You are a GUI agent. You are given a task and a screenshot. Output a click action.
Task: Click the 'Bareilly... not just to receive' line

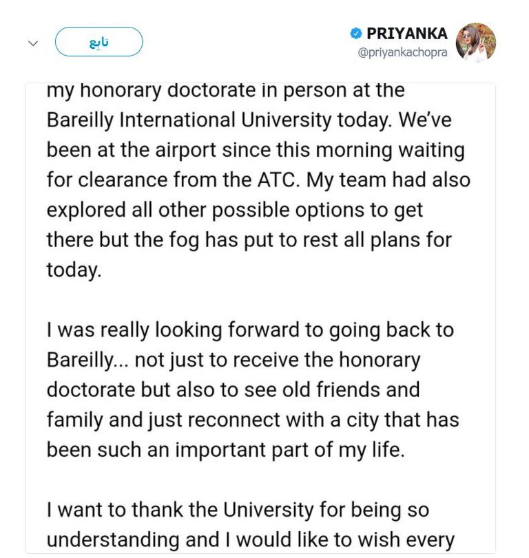(x=233, y=360)
